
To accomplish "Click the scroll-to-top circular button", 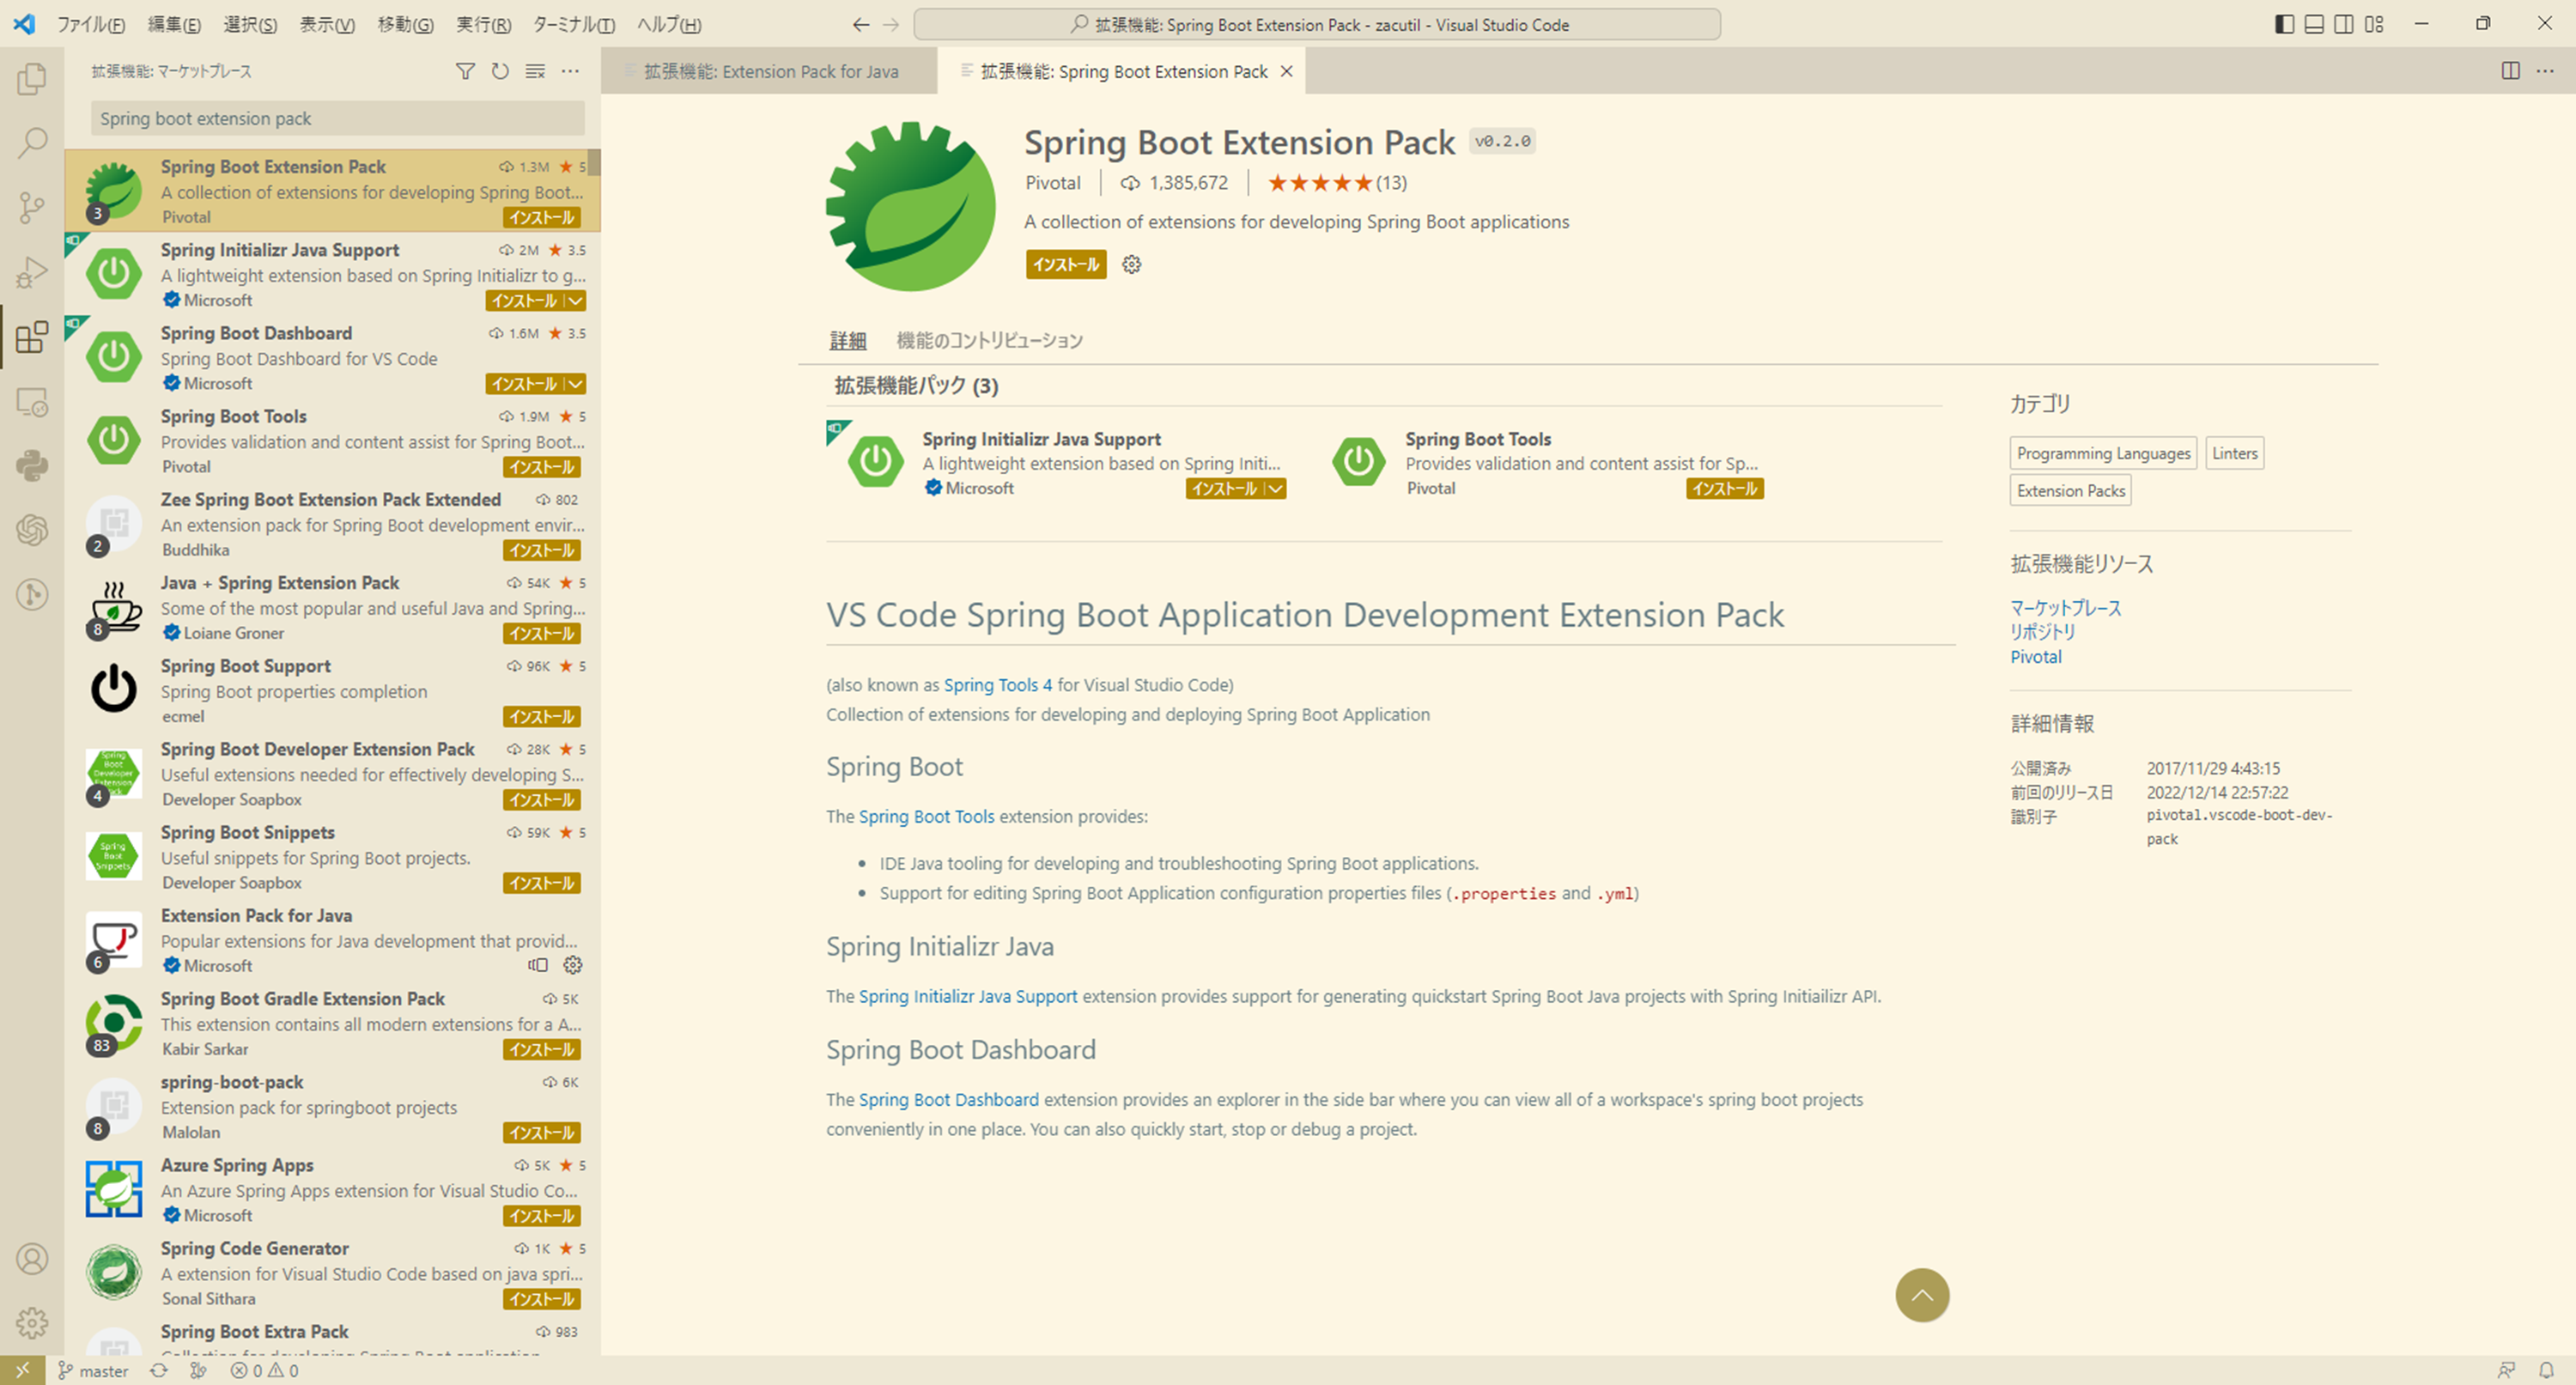I will point(1922,1295).
